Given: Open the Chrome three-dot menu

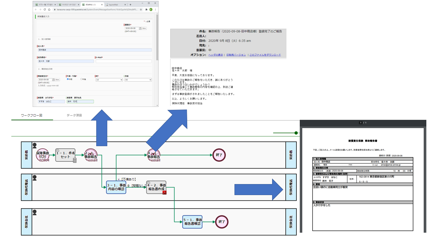Looking at the screenshot, I should 155,10.
